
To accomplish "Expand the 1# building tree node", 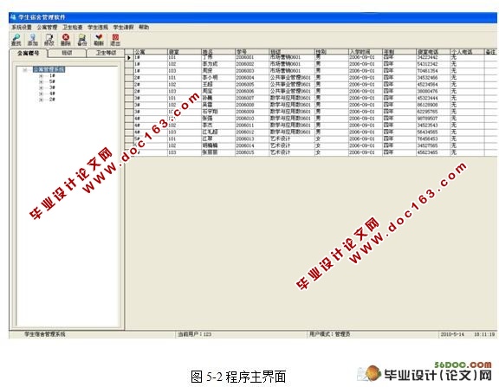I will pyautogui.click(x=41, y=76).
